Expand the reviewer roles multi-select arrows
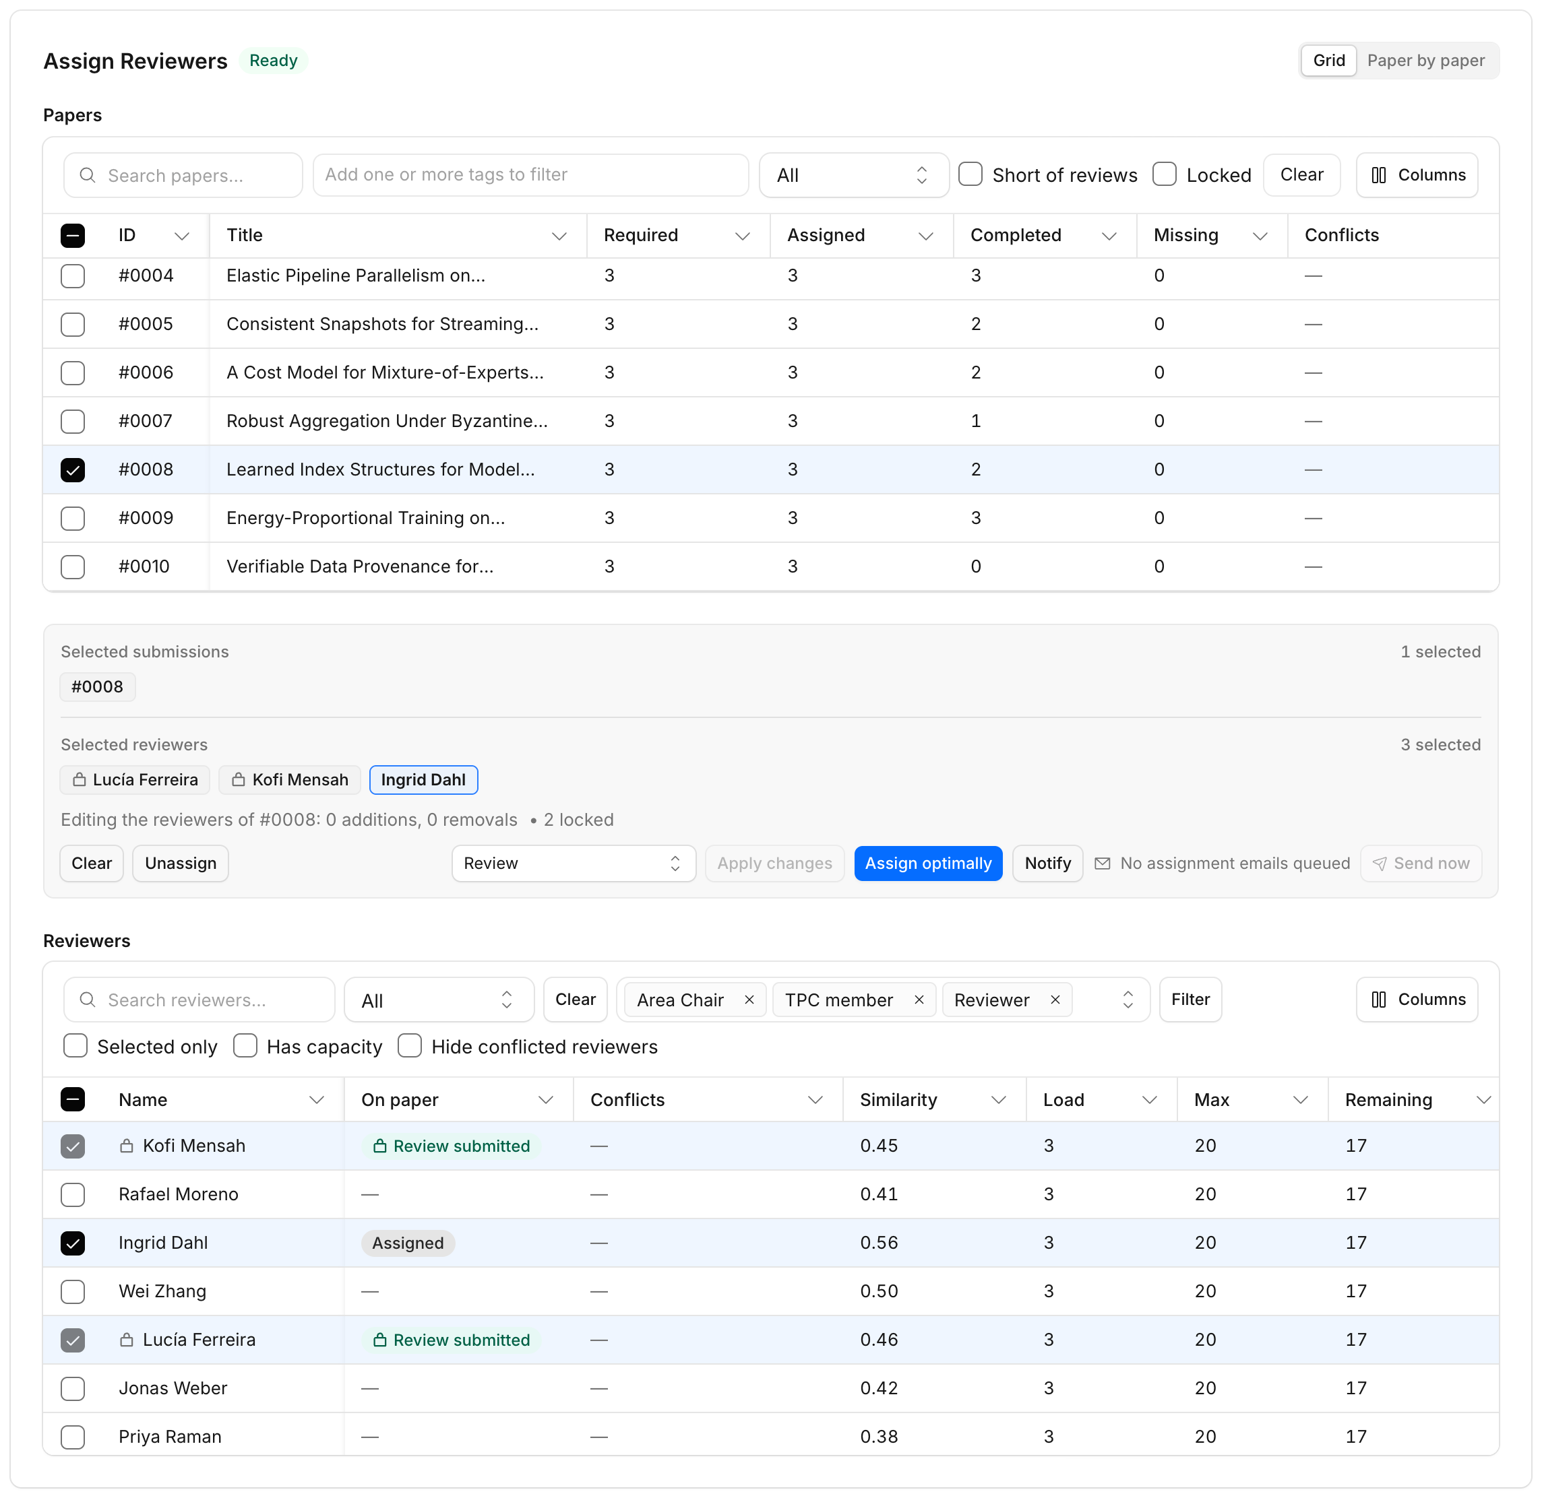1542x1498 pixels. [x=1127, y=999]
